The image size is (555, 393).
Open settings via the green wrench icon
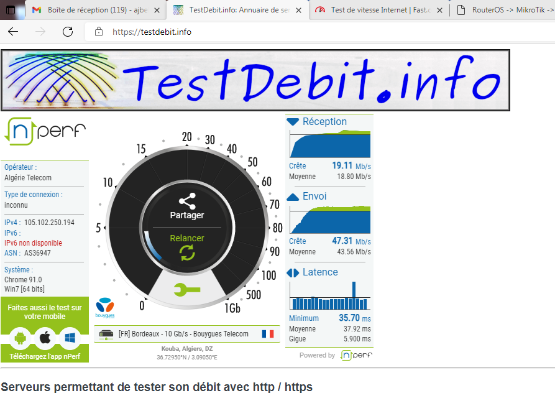[x=187, y=289]
